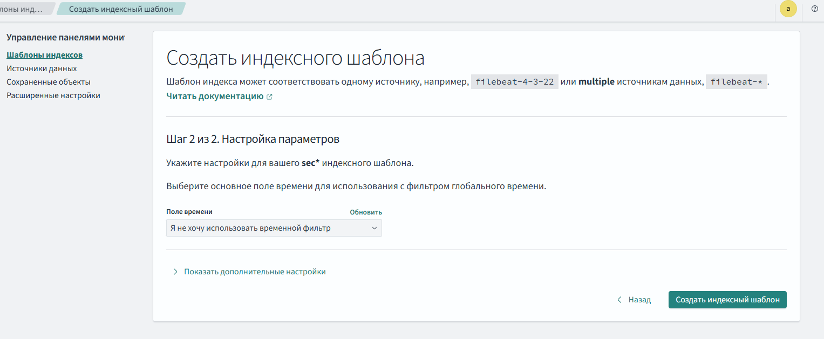
Task: Click the filebeat-4-3-22 code example
Action: pyautogui.click(x=514, y=82)
